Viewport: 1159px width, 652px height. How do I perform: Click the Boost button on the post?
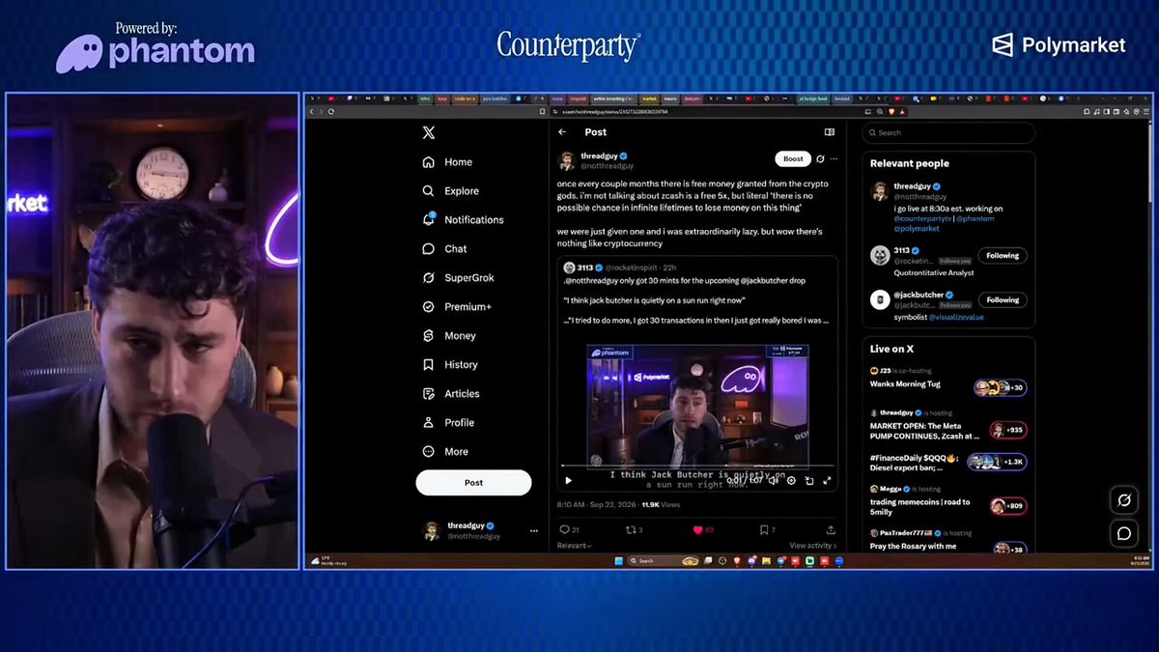tap(793, 159)
